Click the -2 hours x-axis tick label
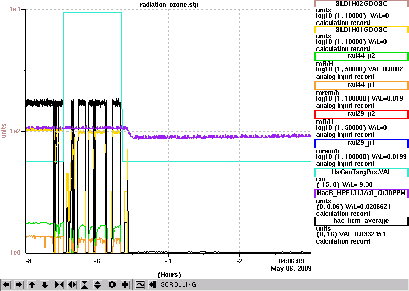Screen dimensions: 409x291 click(x=240, y=261)
